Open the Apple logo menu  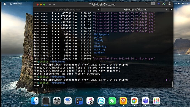click(x=5, y=4)
